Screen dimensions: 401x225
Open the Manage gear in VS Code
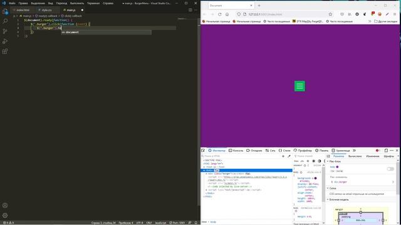pyautogui.click(x=5, y=215)
